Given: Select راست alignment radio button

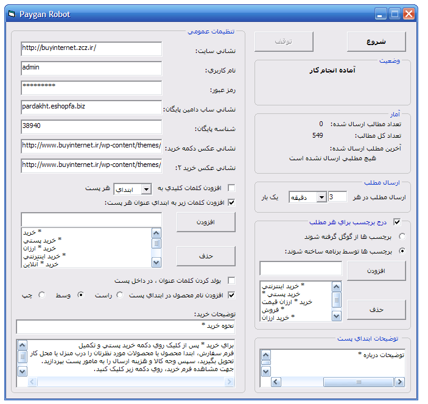Looking at the screenshot, I should click(x=120, y=295).
